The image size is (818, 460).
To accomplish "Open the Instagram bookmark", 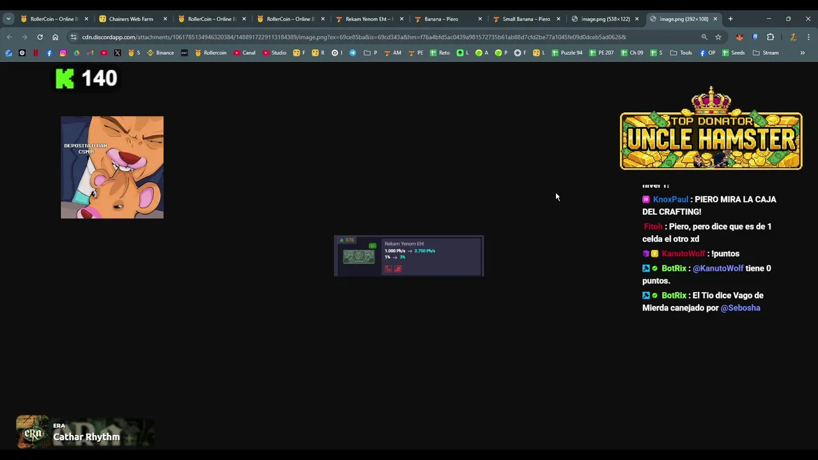I will [x=63, y=53].
